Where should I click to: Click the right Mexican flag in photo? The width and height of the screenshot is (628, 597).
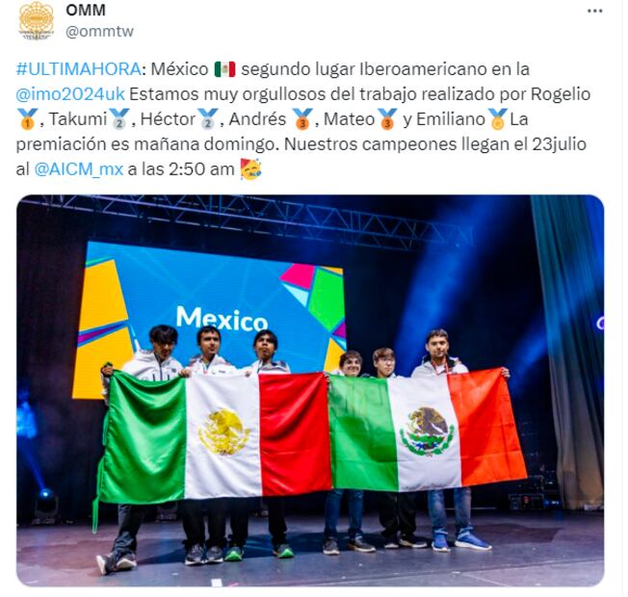click(x=427, y=430)
